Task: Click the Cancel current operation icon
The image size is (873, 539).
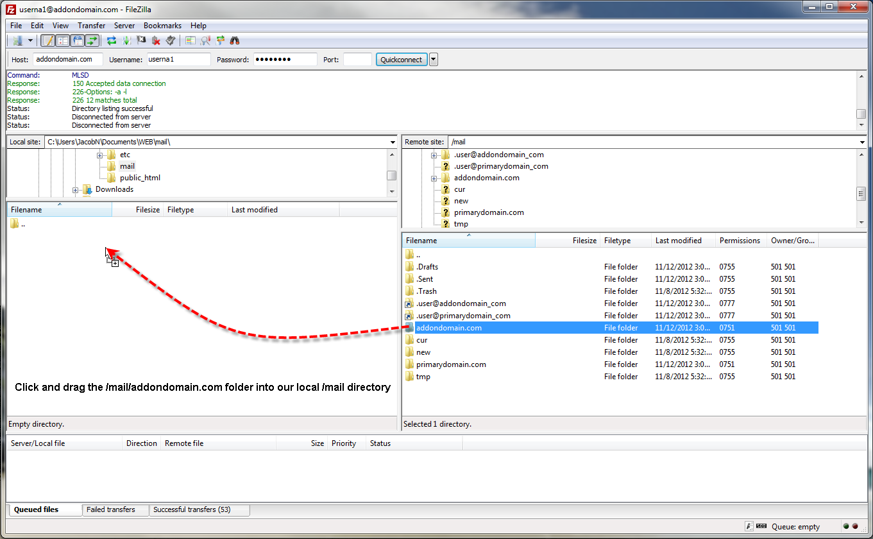Action: click(x=141, y=40)
